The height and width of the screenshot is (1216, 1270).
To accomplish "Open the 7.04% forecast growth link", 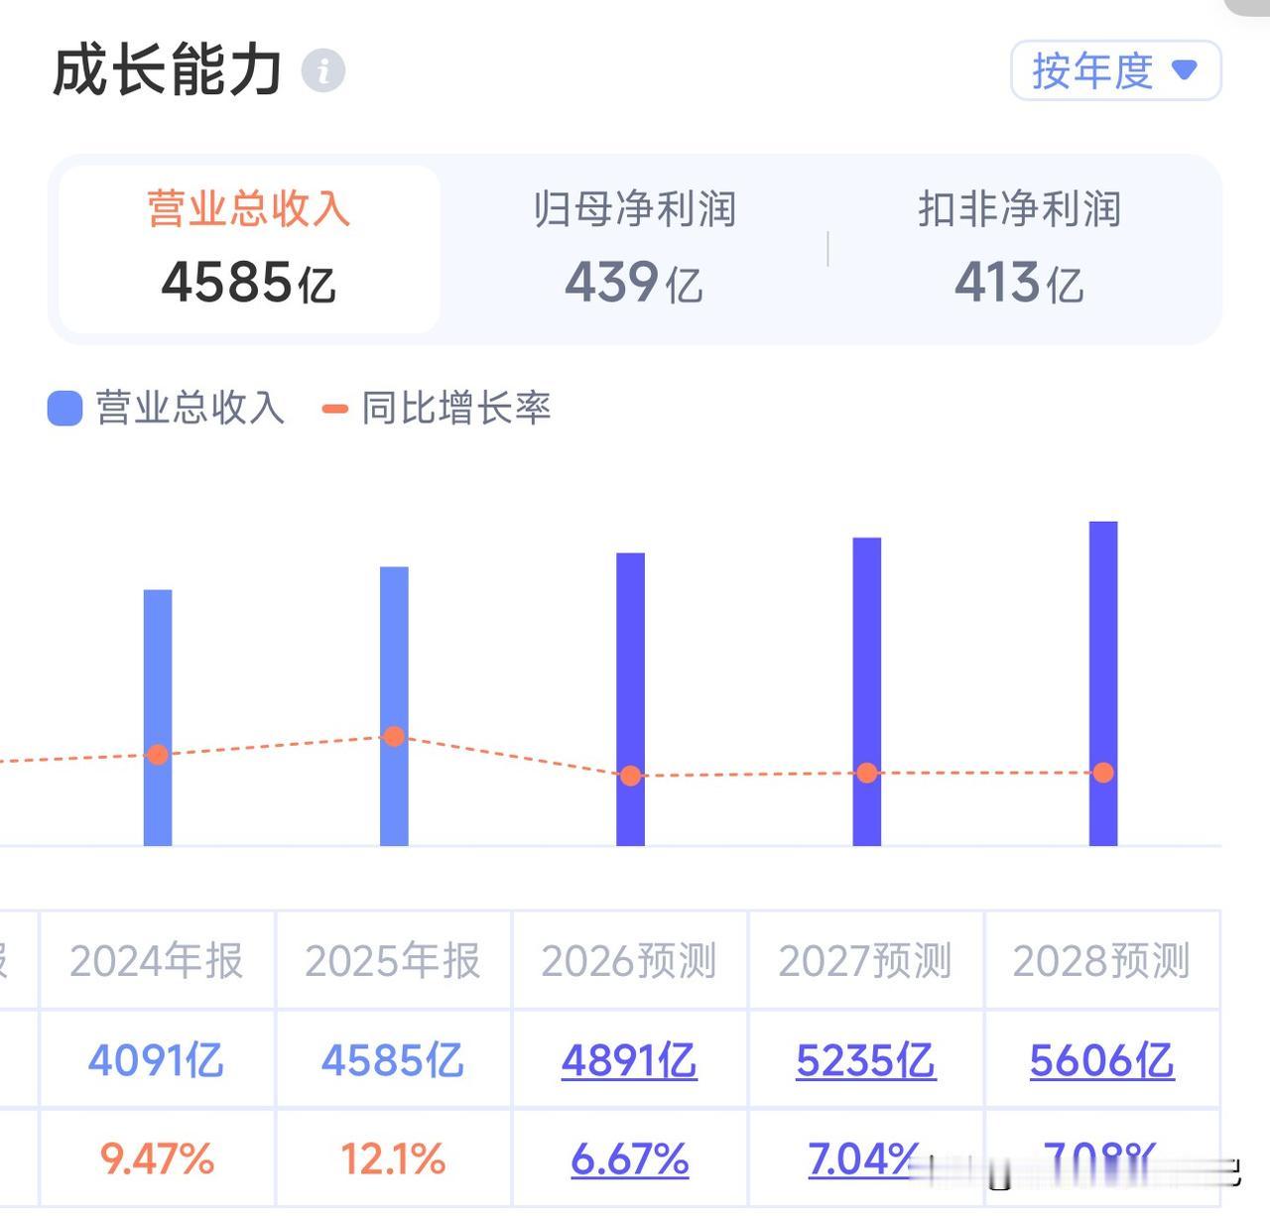I will click(863, 1158).
